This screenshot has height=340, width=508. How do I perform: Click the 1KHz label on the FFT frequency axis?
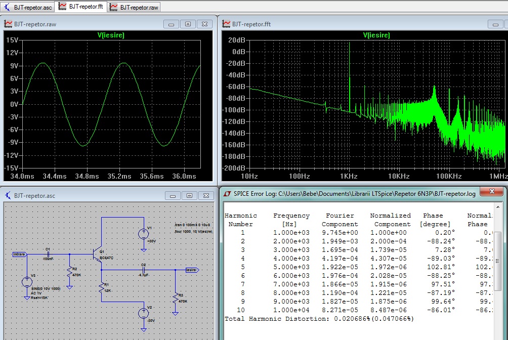[x=349, y=176]
